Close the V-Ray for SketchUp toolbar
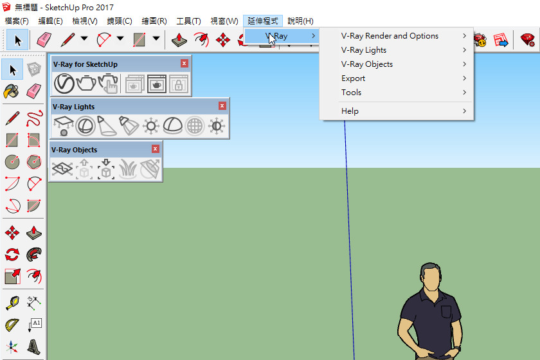Viewport: 540px width, 360px height. [184, 64]
